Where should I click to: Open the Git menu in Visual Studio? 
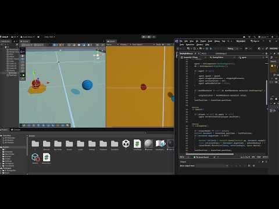(197, 41)
